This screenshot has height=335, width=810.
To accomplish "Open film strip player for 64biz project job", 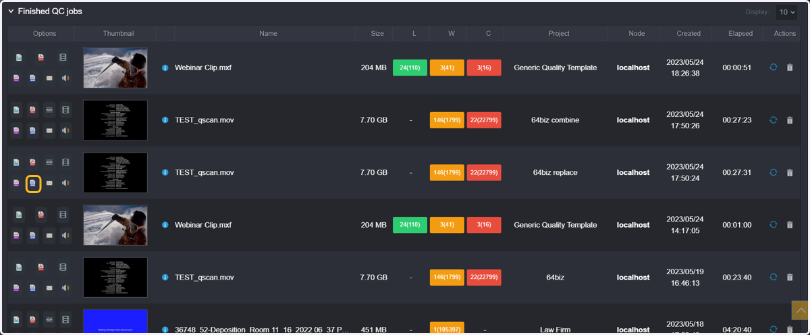I will pyautogui.click(x=63, y=267).
